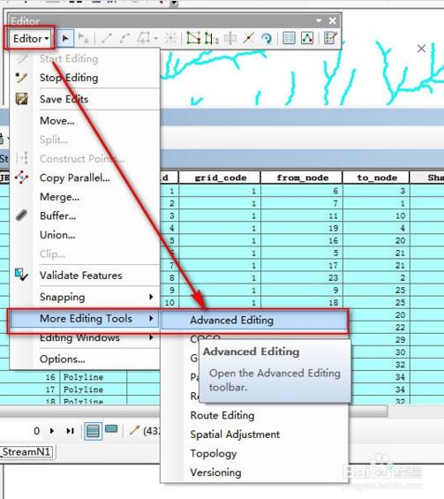
Task: Open Editor toolbar options dropdown arrow
Action: pos(319,20)
